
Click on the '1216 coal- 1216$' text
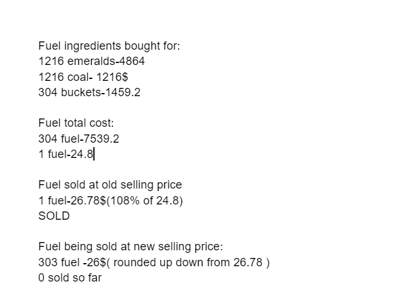[83, 77]
